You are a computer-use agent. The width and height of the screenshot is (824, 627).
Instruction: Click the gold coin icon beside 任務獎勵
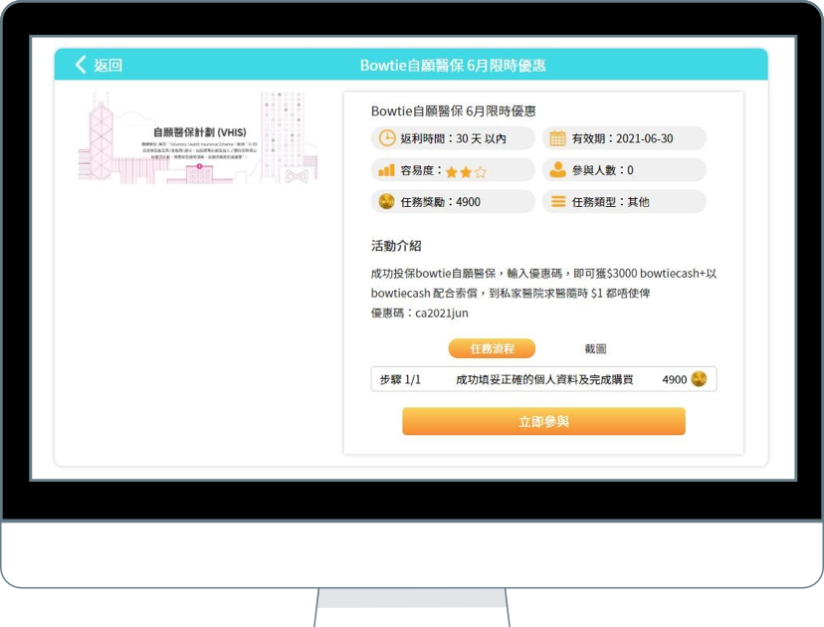[x=386, y=202]
